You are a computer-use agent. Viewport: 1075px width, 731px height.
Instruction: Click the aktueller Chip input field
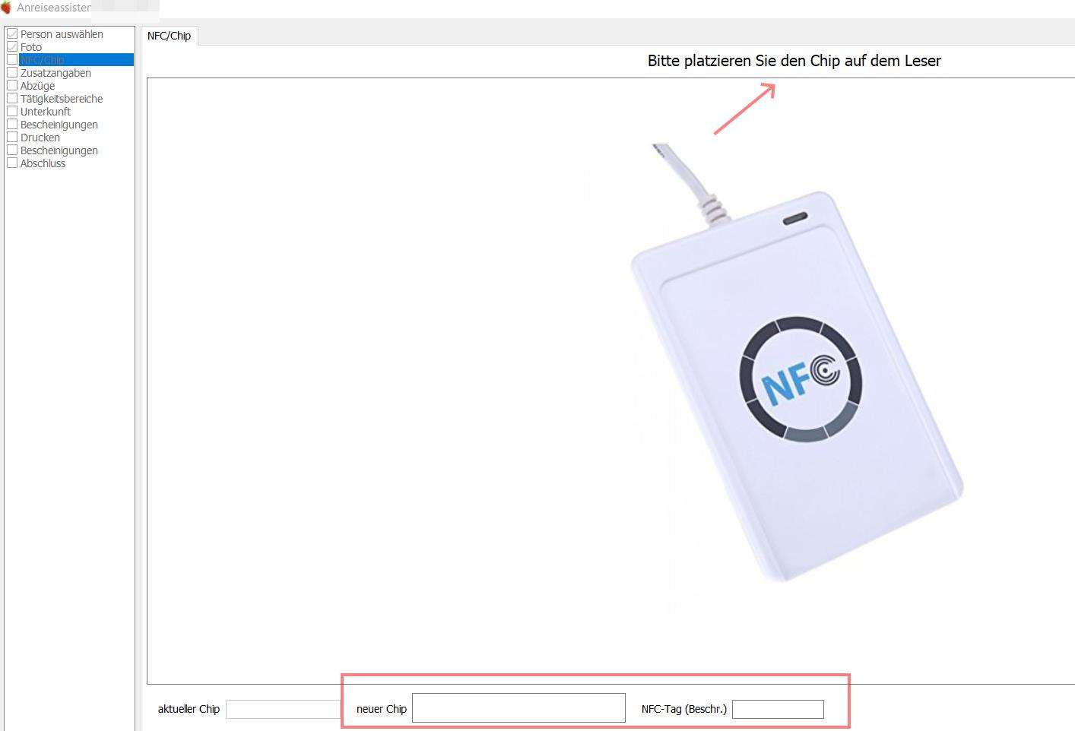[283, 709]
